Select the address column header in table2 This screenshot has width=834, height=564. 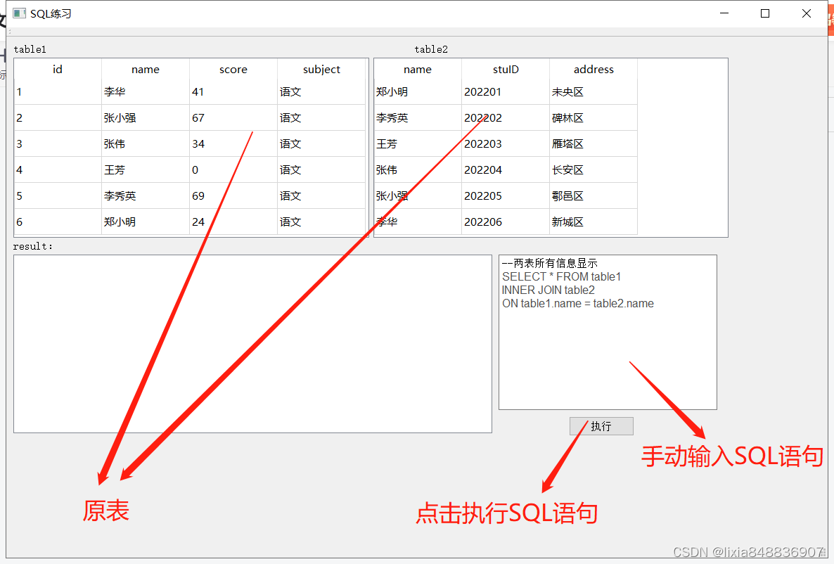coord(593,69)
